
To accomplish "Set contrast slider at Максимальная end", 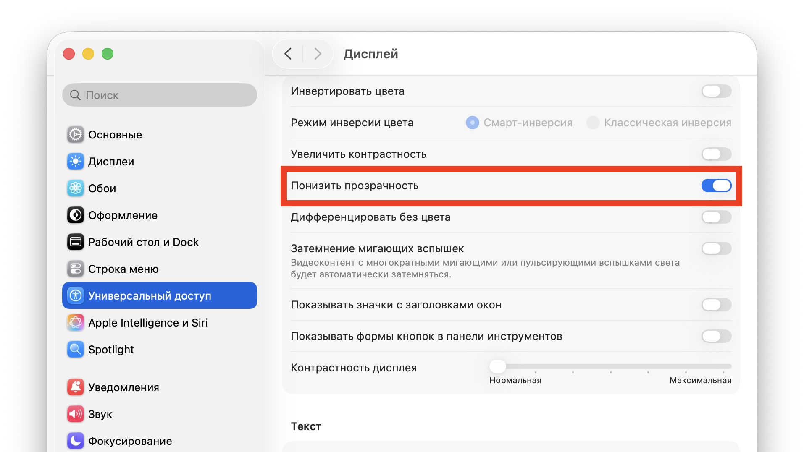I will tap(723, 366).
